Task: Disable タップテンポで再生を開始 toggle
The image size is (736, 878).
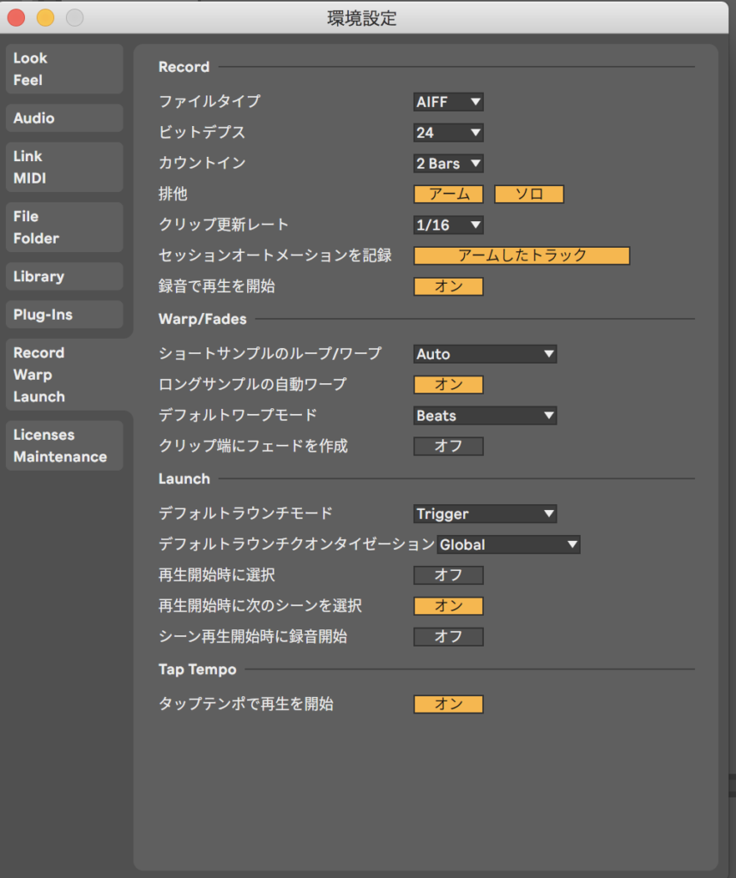Action: [449, 705]
